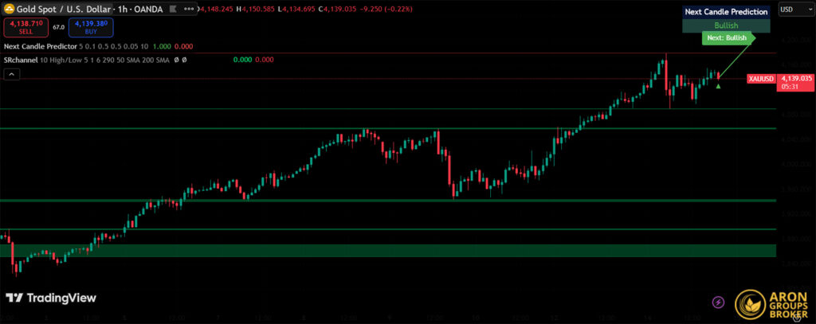Click the TradingView logo
The width and height of the screenshot is (816, 324).
[51, 298]
